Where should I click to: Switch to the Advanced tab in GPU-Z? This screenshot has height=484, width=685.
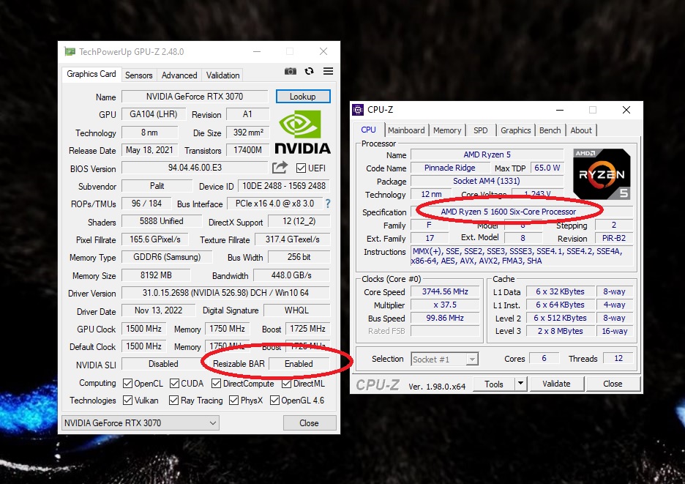click(x=179, y=75)
